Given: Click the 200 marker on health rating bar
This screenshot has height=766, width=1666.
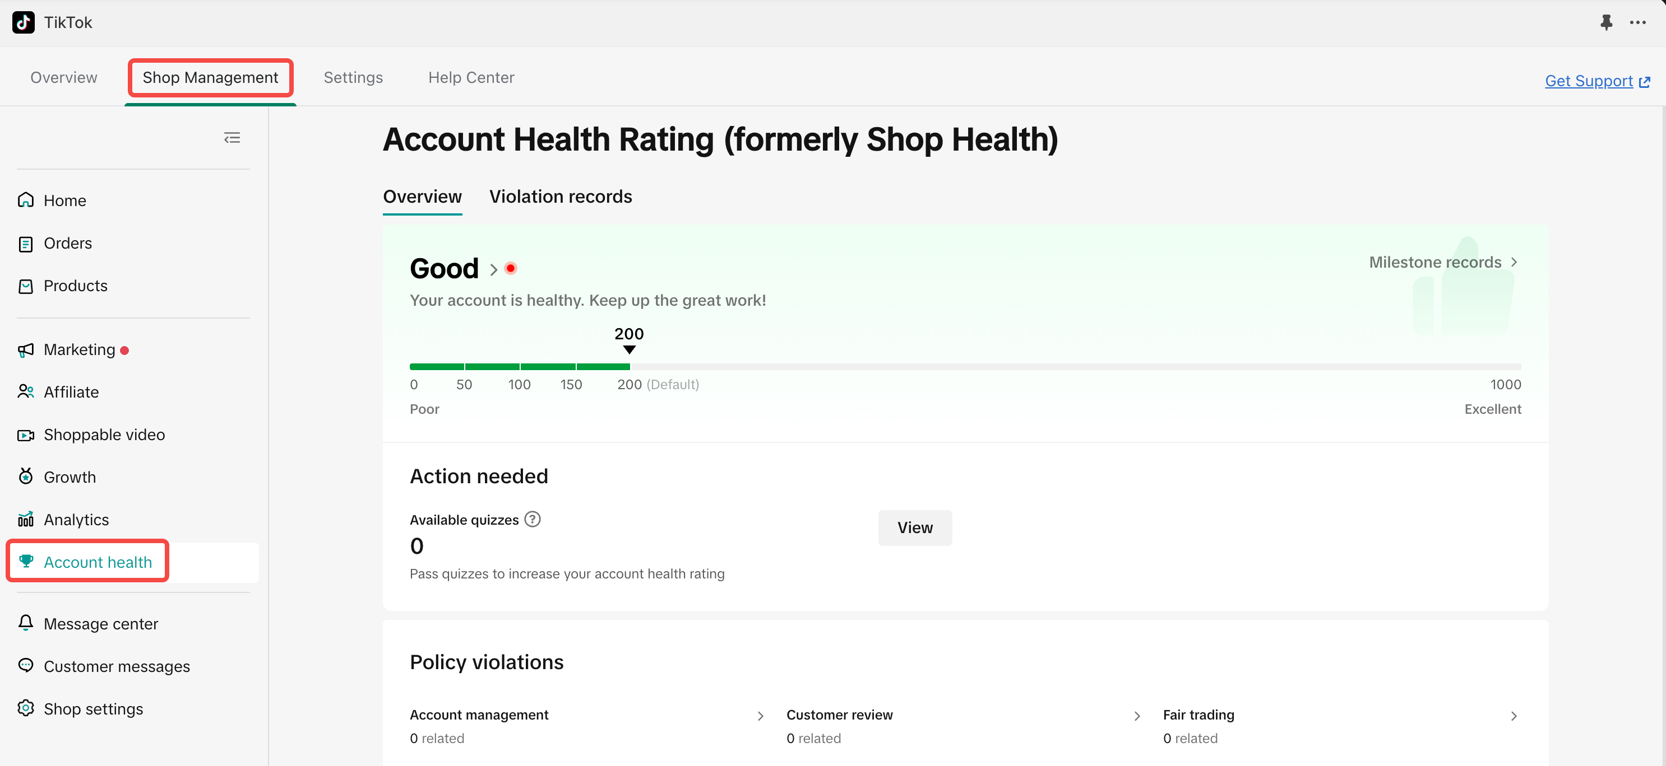Looking at the screenshot, I should (x=628, y=349).
